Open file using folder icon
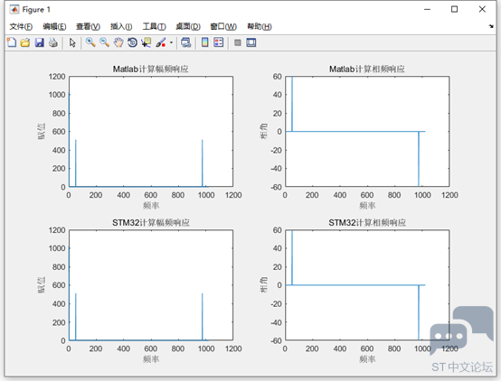Viewport: 501px width, 381px height. 25,42
